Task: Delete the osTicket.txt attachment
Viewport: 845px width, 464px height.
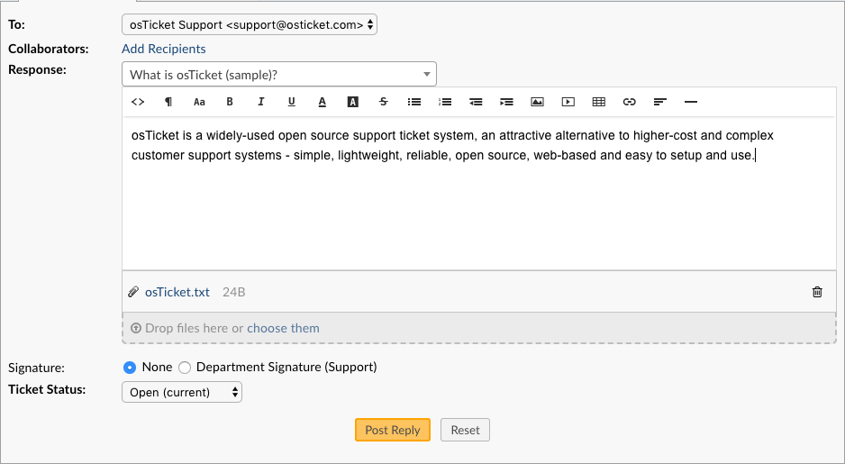Action: pos(817,292)
